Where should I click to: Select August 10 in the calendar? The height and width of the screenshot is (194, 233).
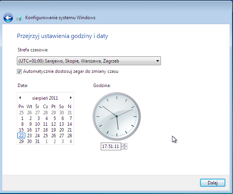tap(37, 124)
